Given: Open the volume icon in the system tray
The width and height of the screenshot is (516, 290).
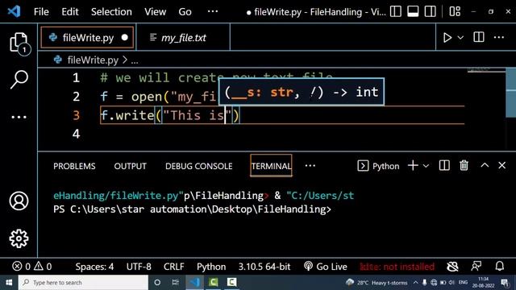Looking at the screenshot, I should coord(451,283).
